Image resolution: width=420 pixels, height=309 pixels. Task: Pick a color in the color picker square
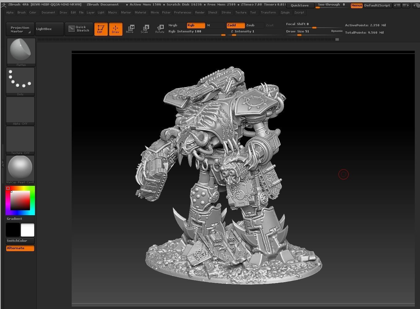(x=20, y=200)
